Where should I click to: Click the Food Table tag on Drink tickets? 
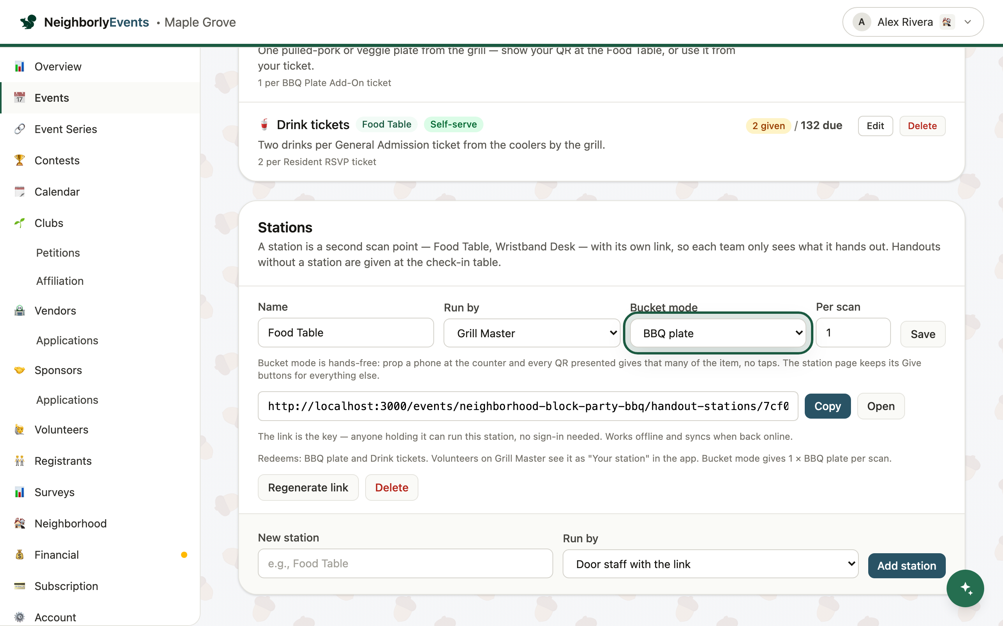tap(386, 124)
